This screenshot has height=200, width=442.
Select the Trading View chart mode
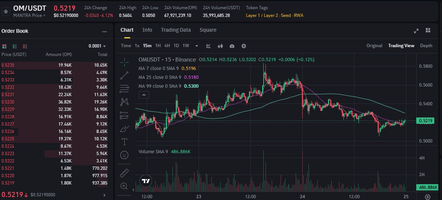click(x=401, y=46)
